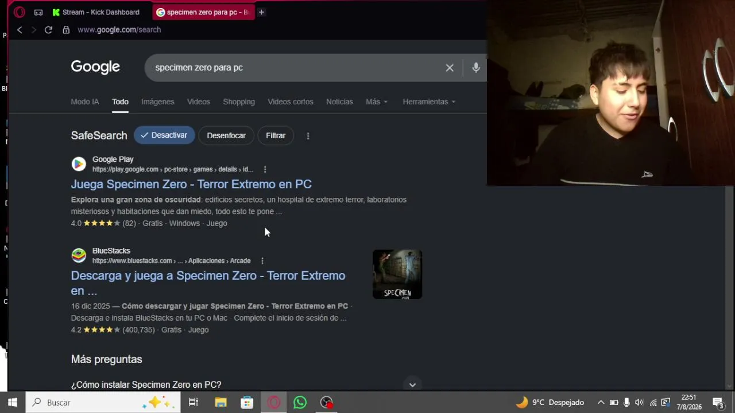Open a new browser tab
This screenshot has height=413, width=735.
coord(261,12)
